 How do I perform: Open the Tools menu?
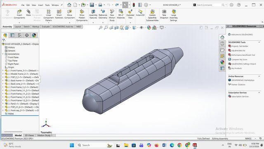pos(47,5)
